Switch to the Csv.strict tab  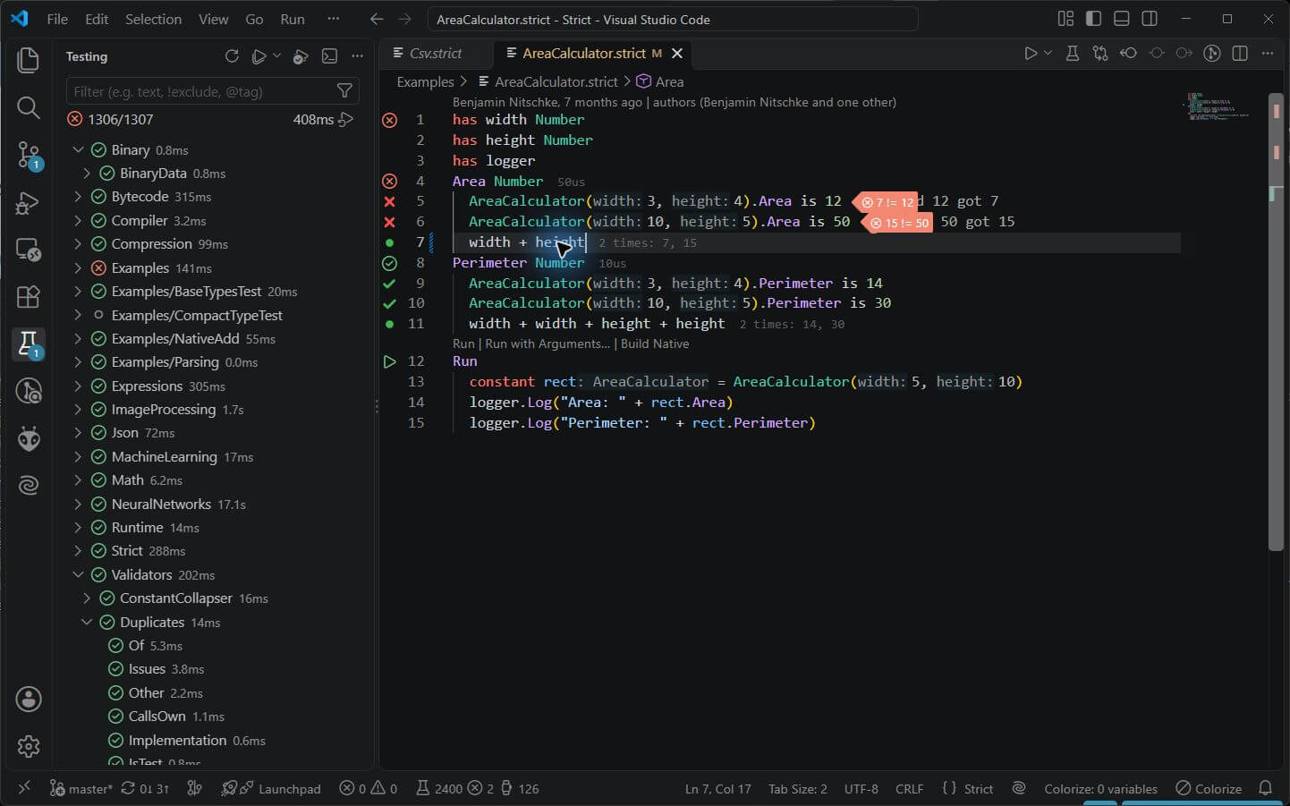pos(428,54)
